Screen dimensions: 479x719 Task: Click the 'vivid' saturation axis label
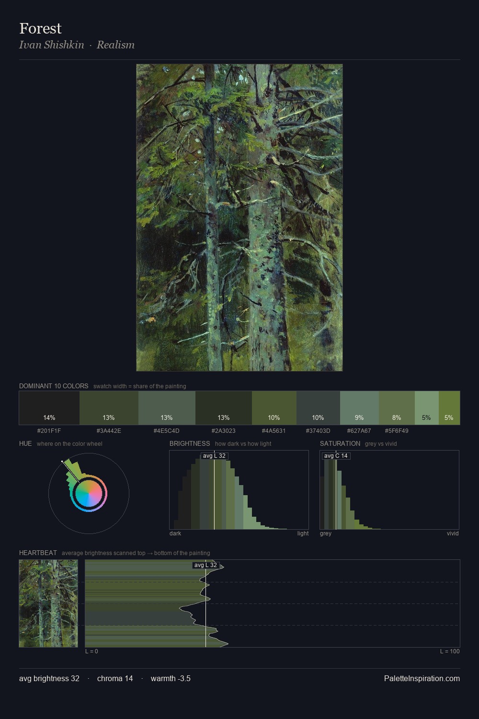453,533
